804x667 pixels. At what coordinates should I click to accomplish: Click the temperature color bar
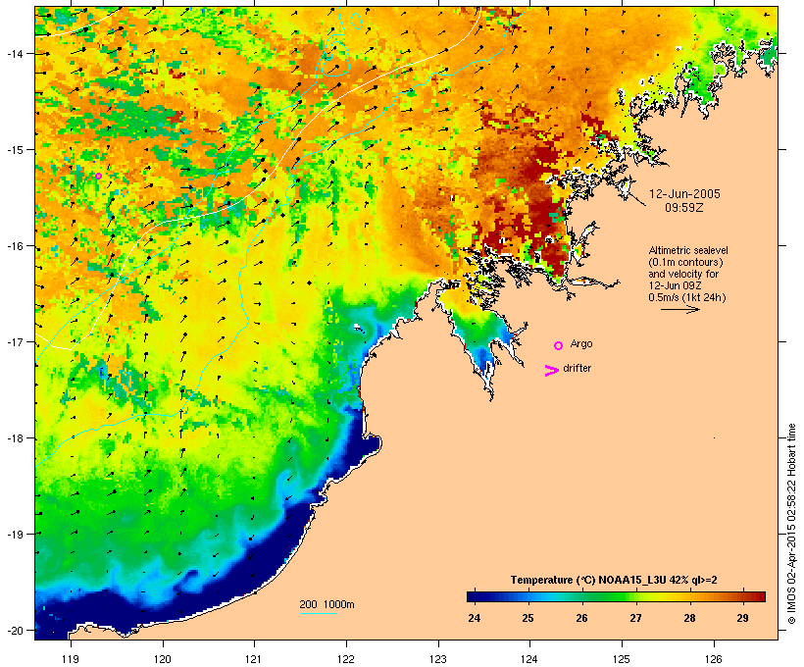pos(616,596)
